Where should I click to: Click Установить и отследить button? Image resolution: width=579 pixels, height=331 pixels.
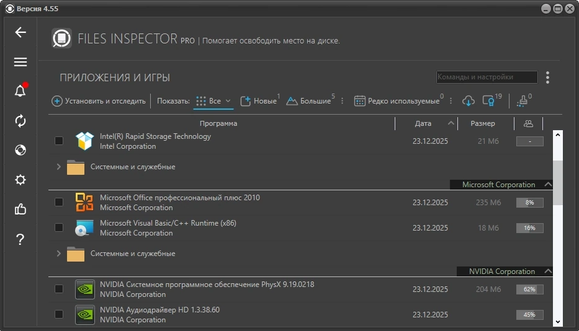point(99,101)
